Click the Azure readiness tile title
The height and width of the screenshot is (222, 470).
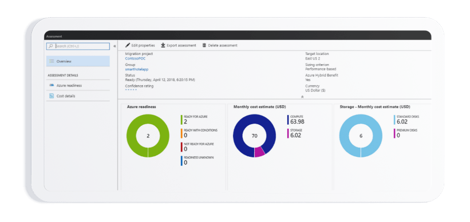(x=141, y=106)
